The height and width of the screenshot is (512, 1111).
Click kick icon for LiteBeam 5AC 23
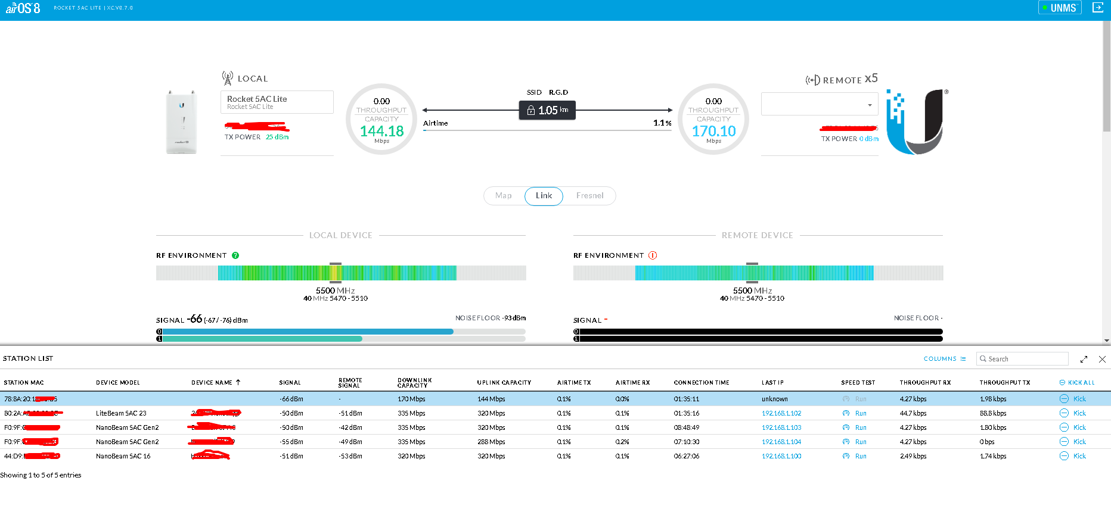pyautogui.click(x=1064, y=413)
